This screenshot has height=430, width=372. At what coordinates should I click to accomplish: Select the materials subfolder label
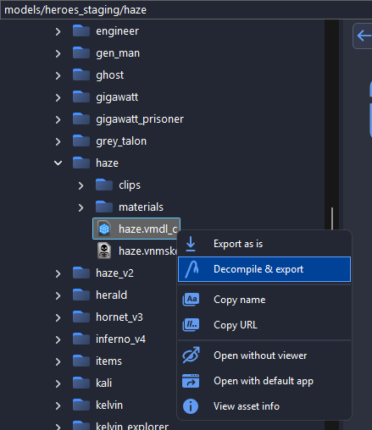coord(141,207)
